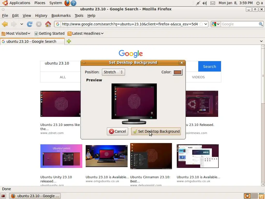Viewport: 265px width, 199px height.
Task: Click the URL address field
Action: point(130,24)
